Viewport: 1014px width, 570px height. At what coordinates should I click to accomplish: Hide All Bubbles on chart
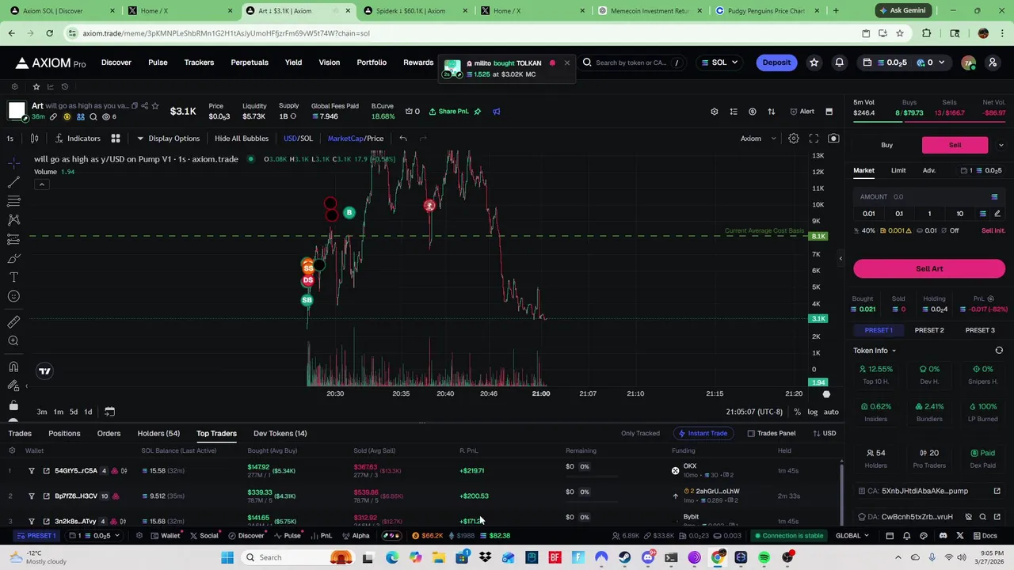click(242, 139)
